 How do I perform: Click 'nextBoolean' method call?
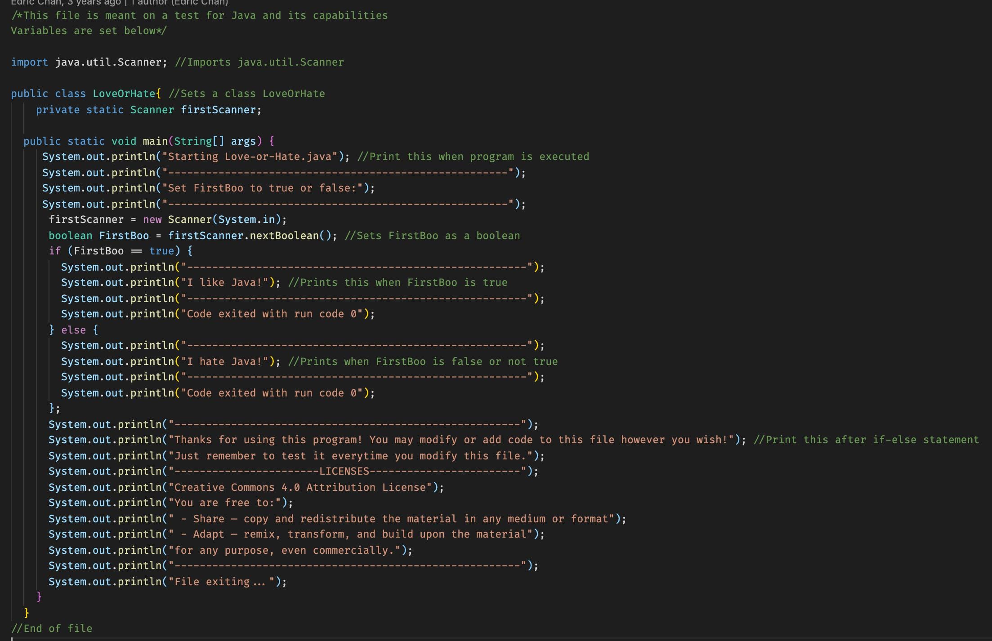(x=284, y=236)
